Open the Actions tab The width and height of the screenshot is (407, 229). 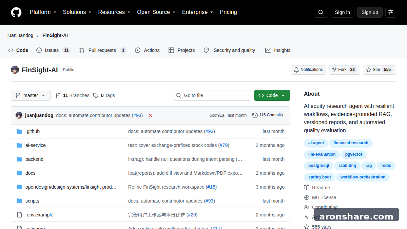(x=147, y=50)
